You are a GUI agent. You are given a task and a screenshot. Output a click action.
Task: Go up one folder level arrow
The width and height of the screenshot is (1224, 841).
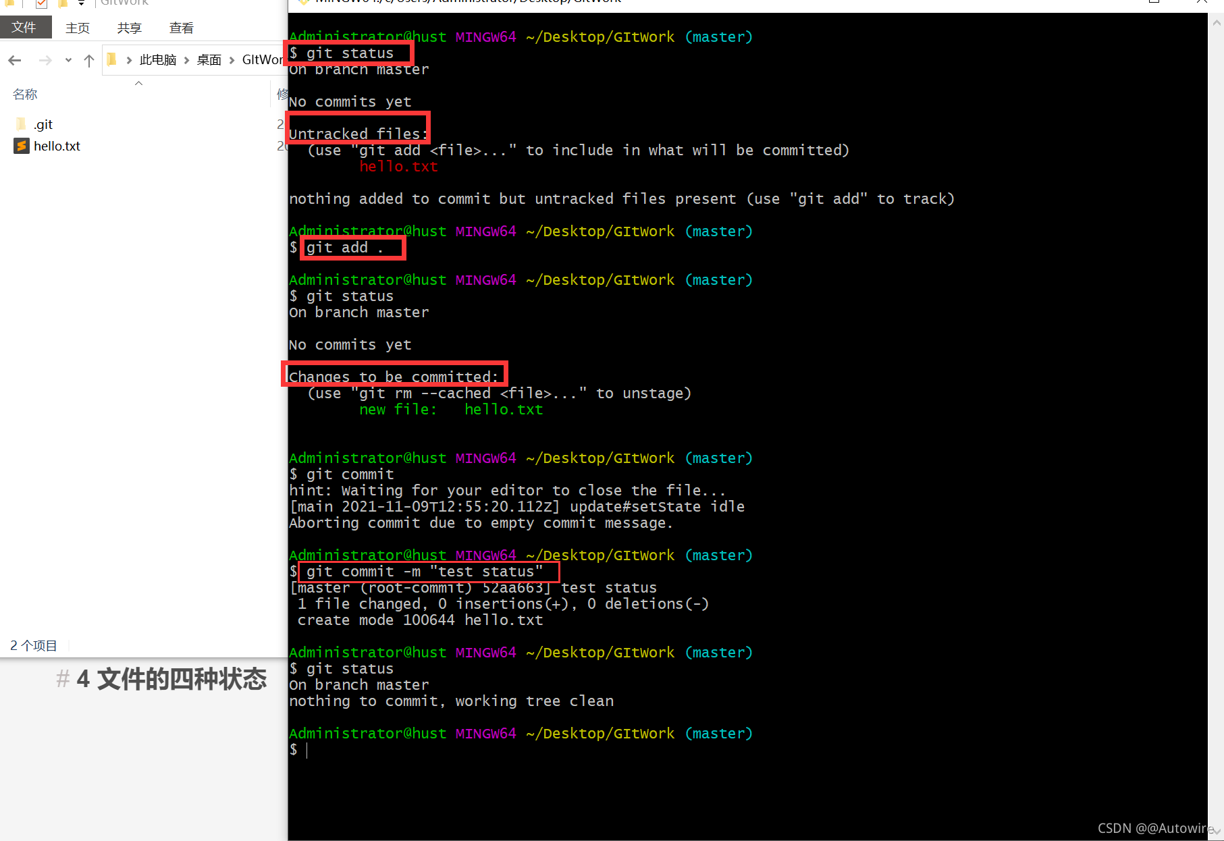[88, 61]
